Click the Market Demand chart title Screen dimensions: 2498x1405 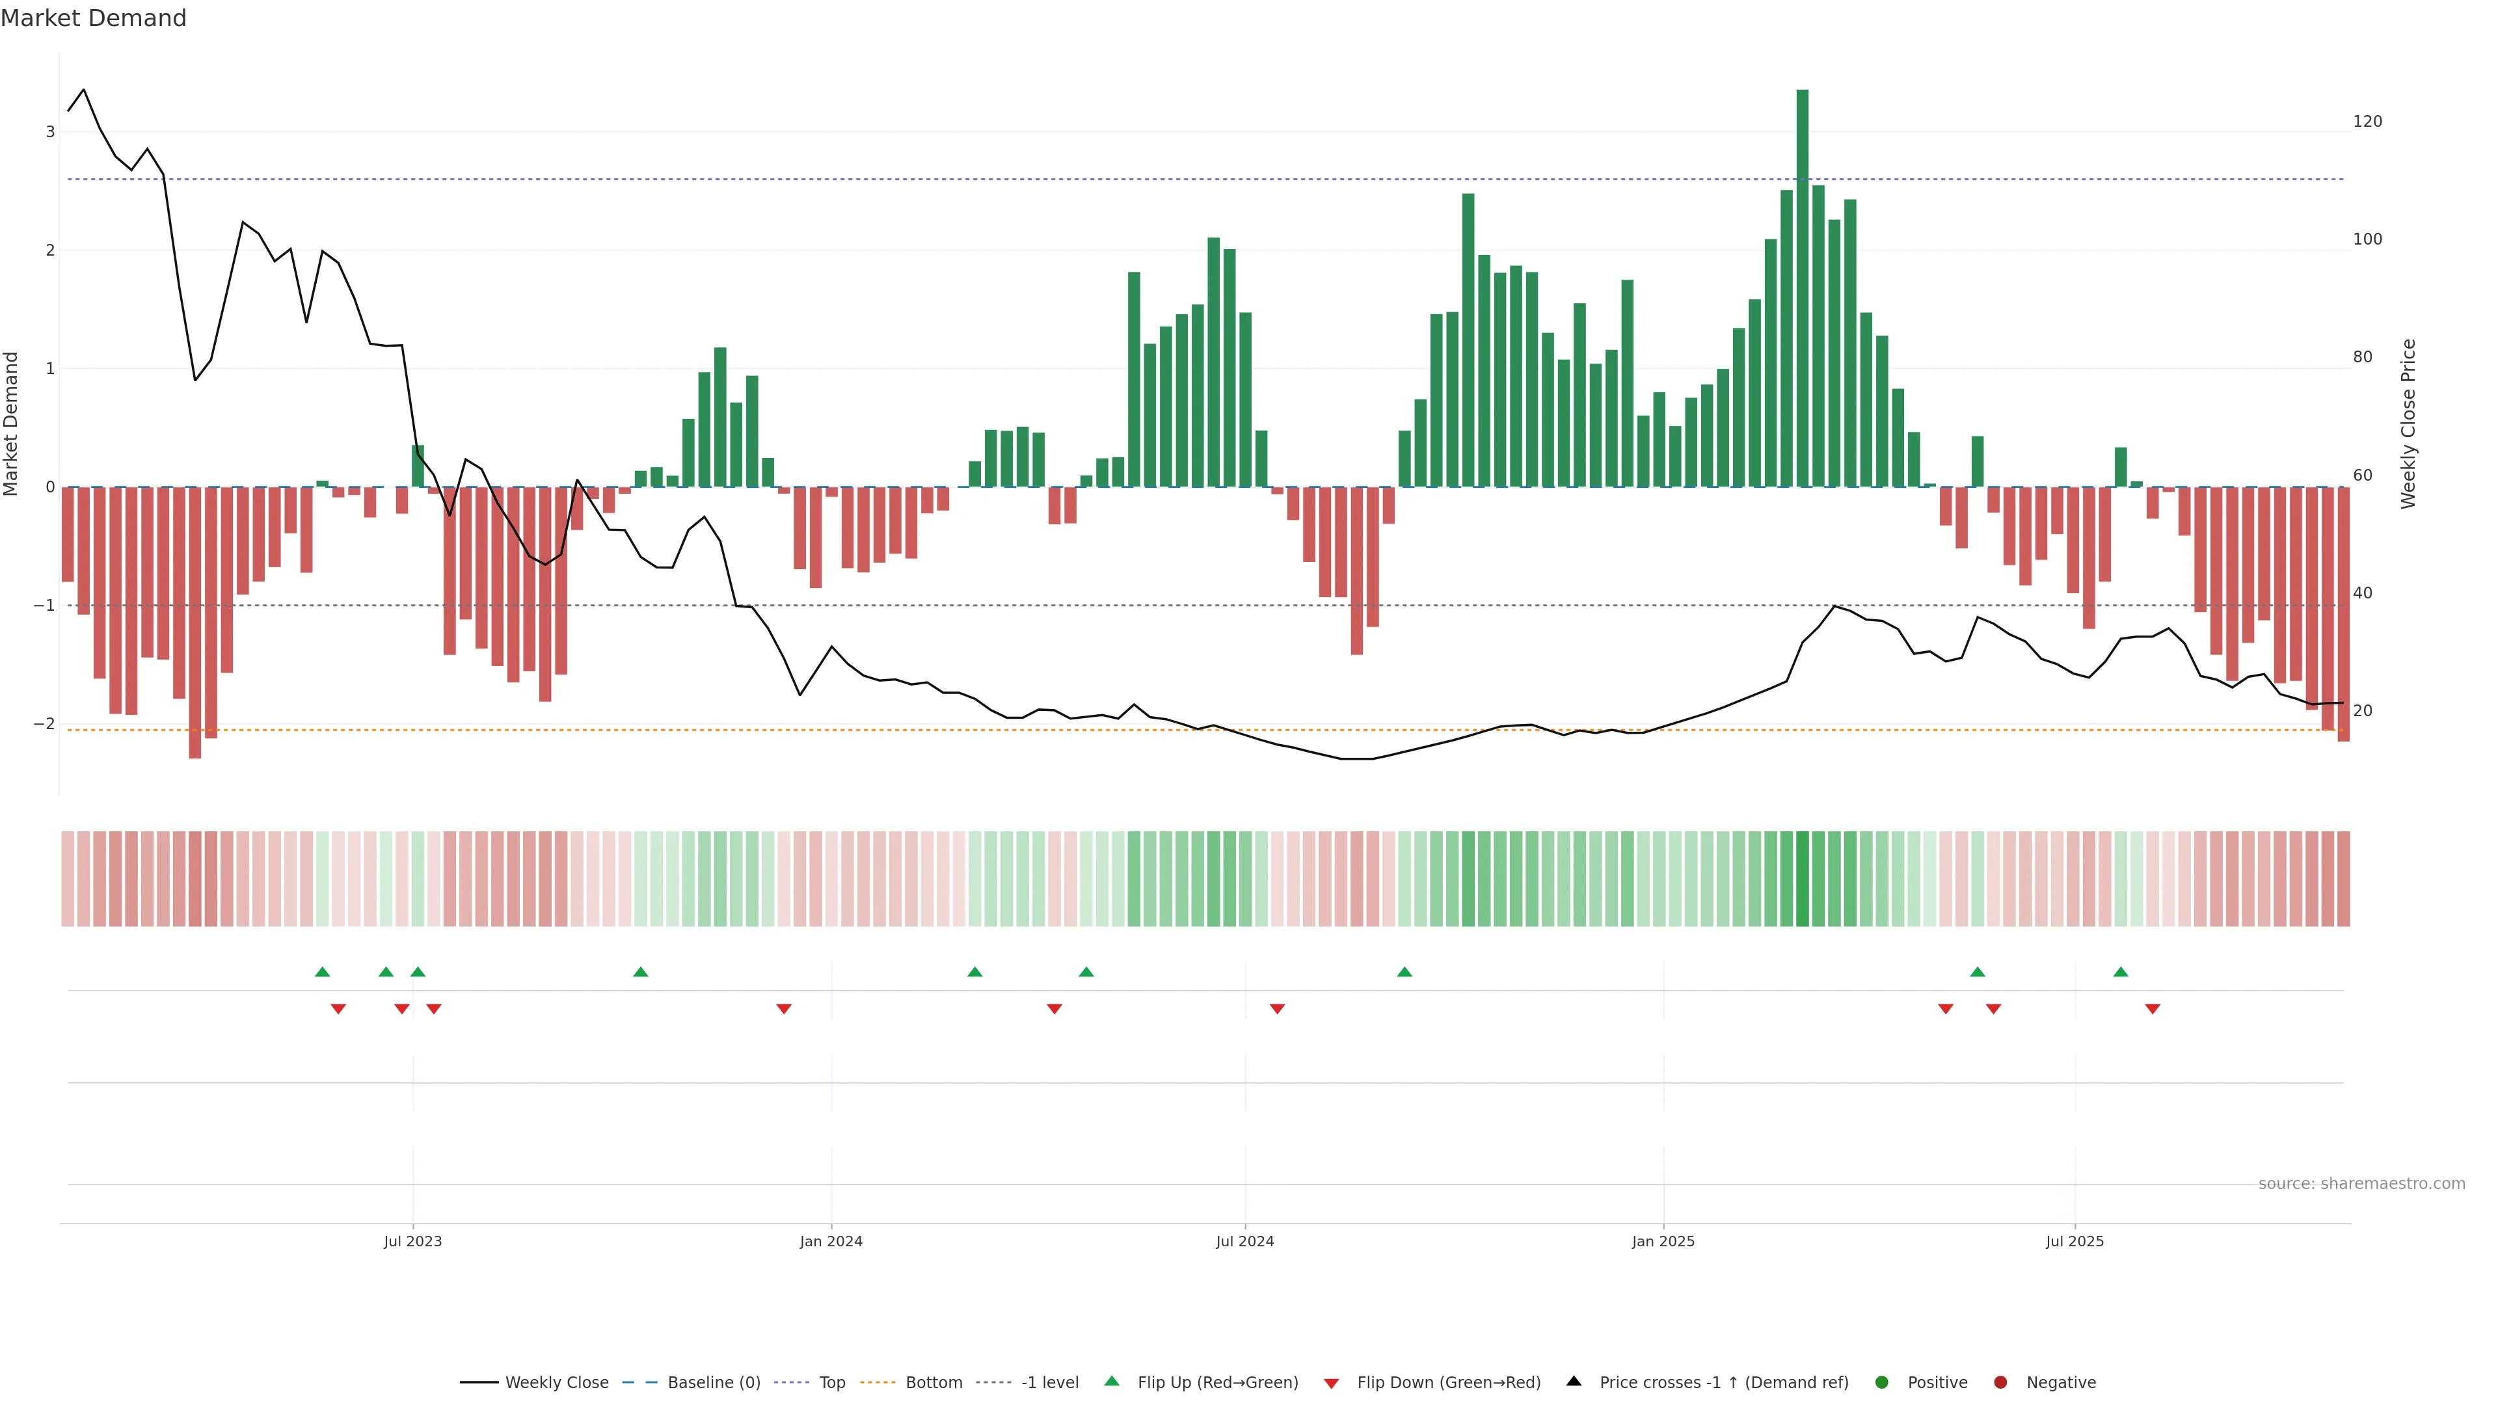point(93,18)
